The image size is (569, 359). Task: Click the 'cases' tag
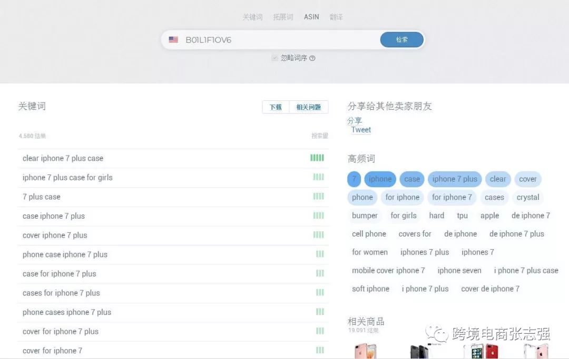tap(494, 197)
